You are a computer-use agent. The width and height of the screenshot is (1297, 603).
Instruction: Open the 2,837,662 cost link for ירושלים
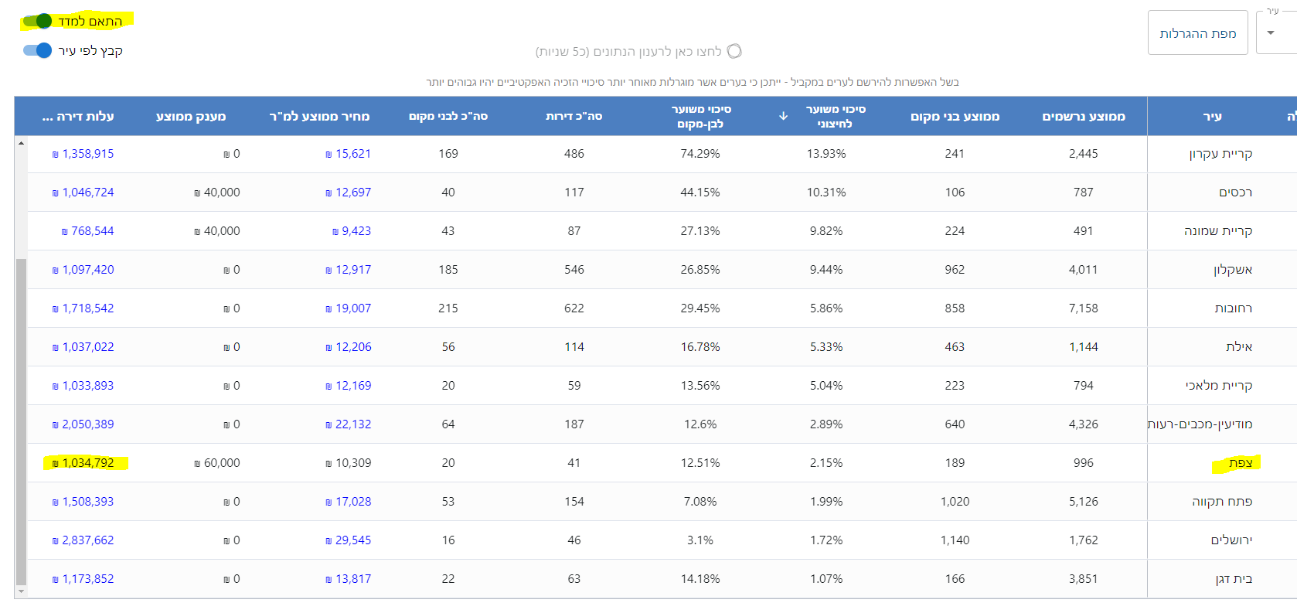[87, 540]
